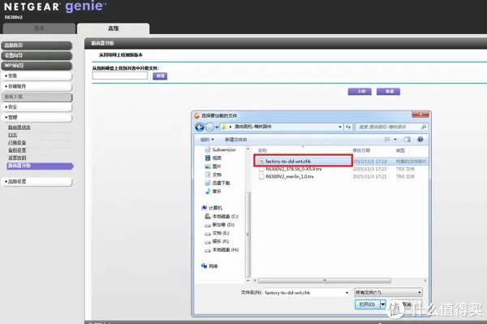Open the 设置密码 link

pyautogui.click(x=17, y=158)
